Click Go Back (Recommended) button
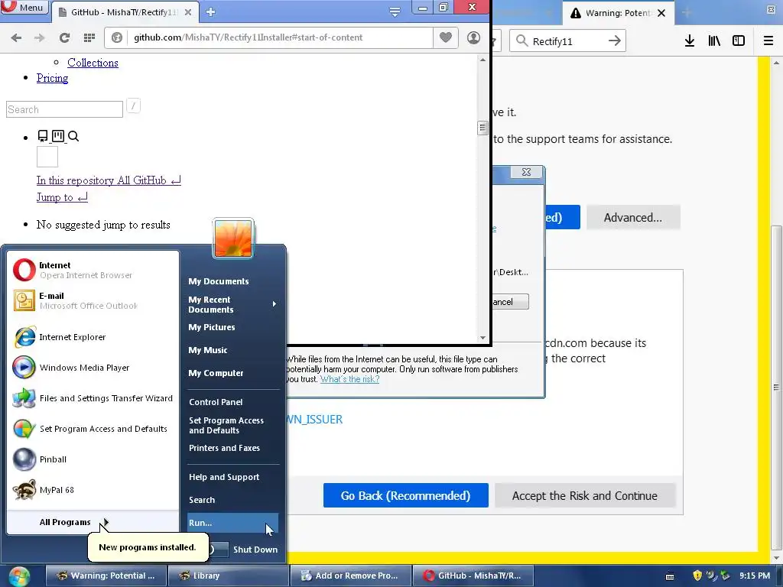 (405, 495)
